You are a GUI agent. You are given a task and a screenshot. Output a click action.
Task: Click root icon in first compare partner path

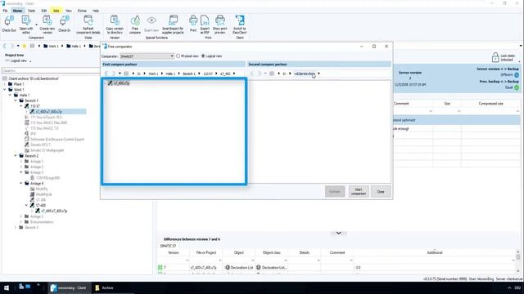click(x=126, y=73)
